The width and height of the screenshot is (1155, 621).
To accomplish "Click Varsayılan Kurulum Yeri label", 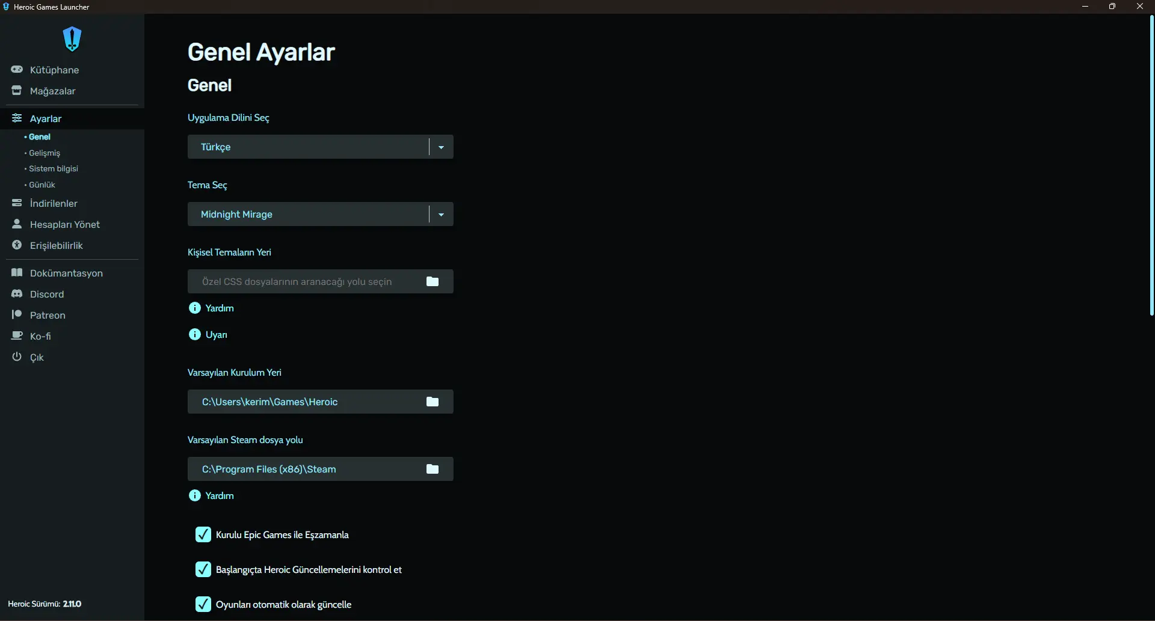I will coord(235,373).
